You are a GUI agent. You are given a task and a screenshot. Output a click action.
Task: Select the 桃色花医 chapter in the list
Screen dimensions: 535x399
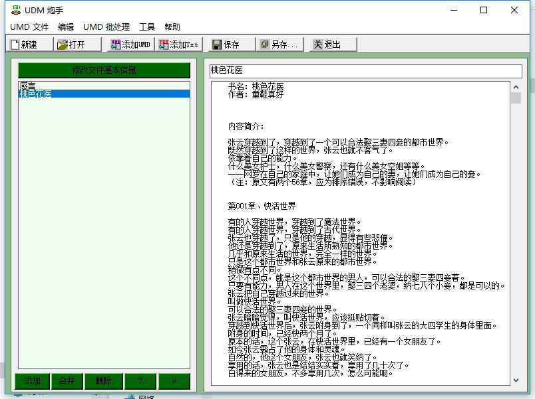pos(104,94)
